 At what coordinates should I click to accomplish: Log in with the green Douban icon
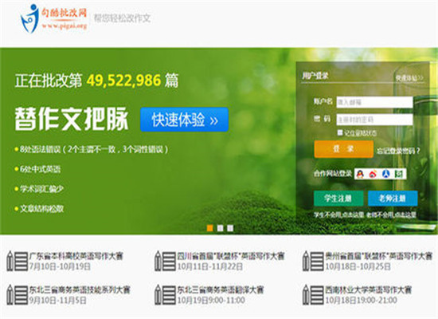(399, 174)
